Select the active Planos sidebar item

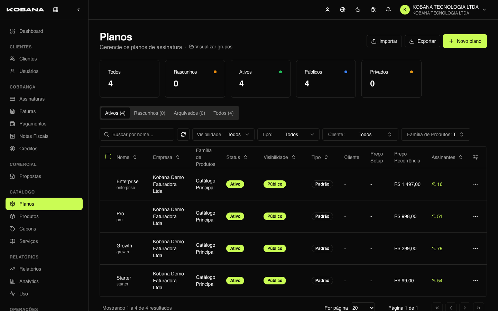[x=44, y=204]
